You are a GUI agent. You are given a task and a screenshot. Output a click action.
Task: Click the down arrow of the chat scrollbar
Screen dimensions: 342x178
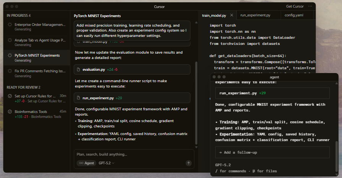[196, 147]
